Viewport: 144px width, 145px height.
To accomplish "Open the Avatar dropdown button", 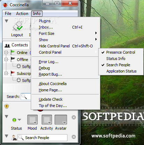I will pos(61,120).
